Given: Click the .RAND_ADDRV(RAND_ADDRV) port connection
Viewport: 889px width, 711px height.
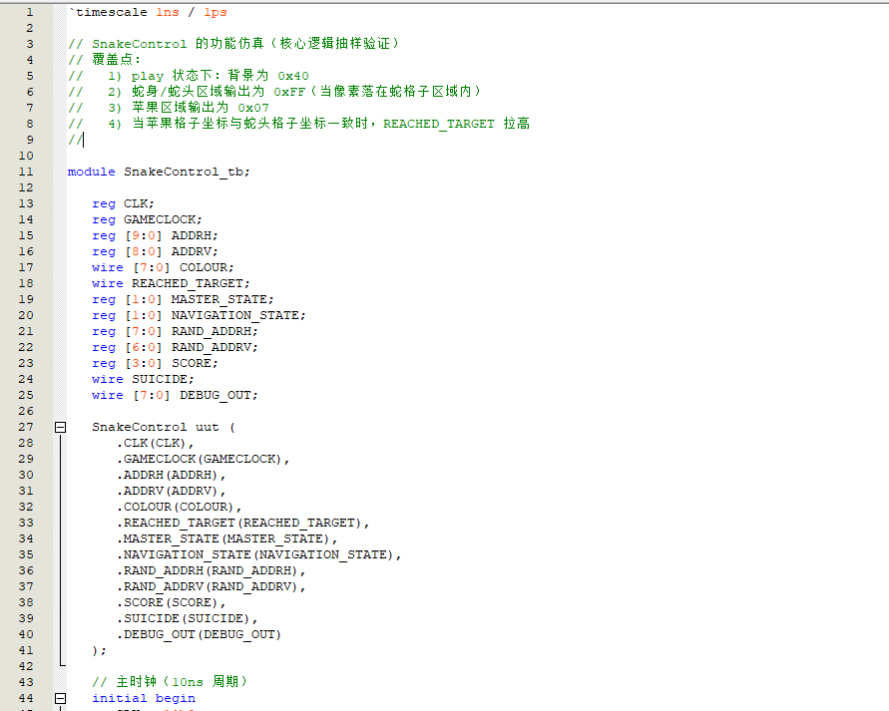Looking at the screenshot, I should [x=211, y=587].
